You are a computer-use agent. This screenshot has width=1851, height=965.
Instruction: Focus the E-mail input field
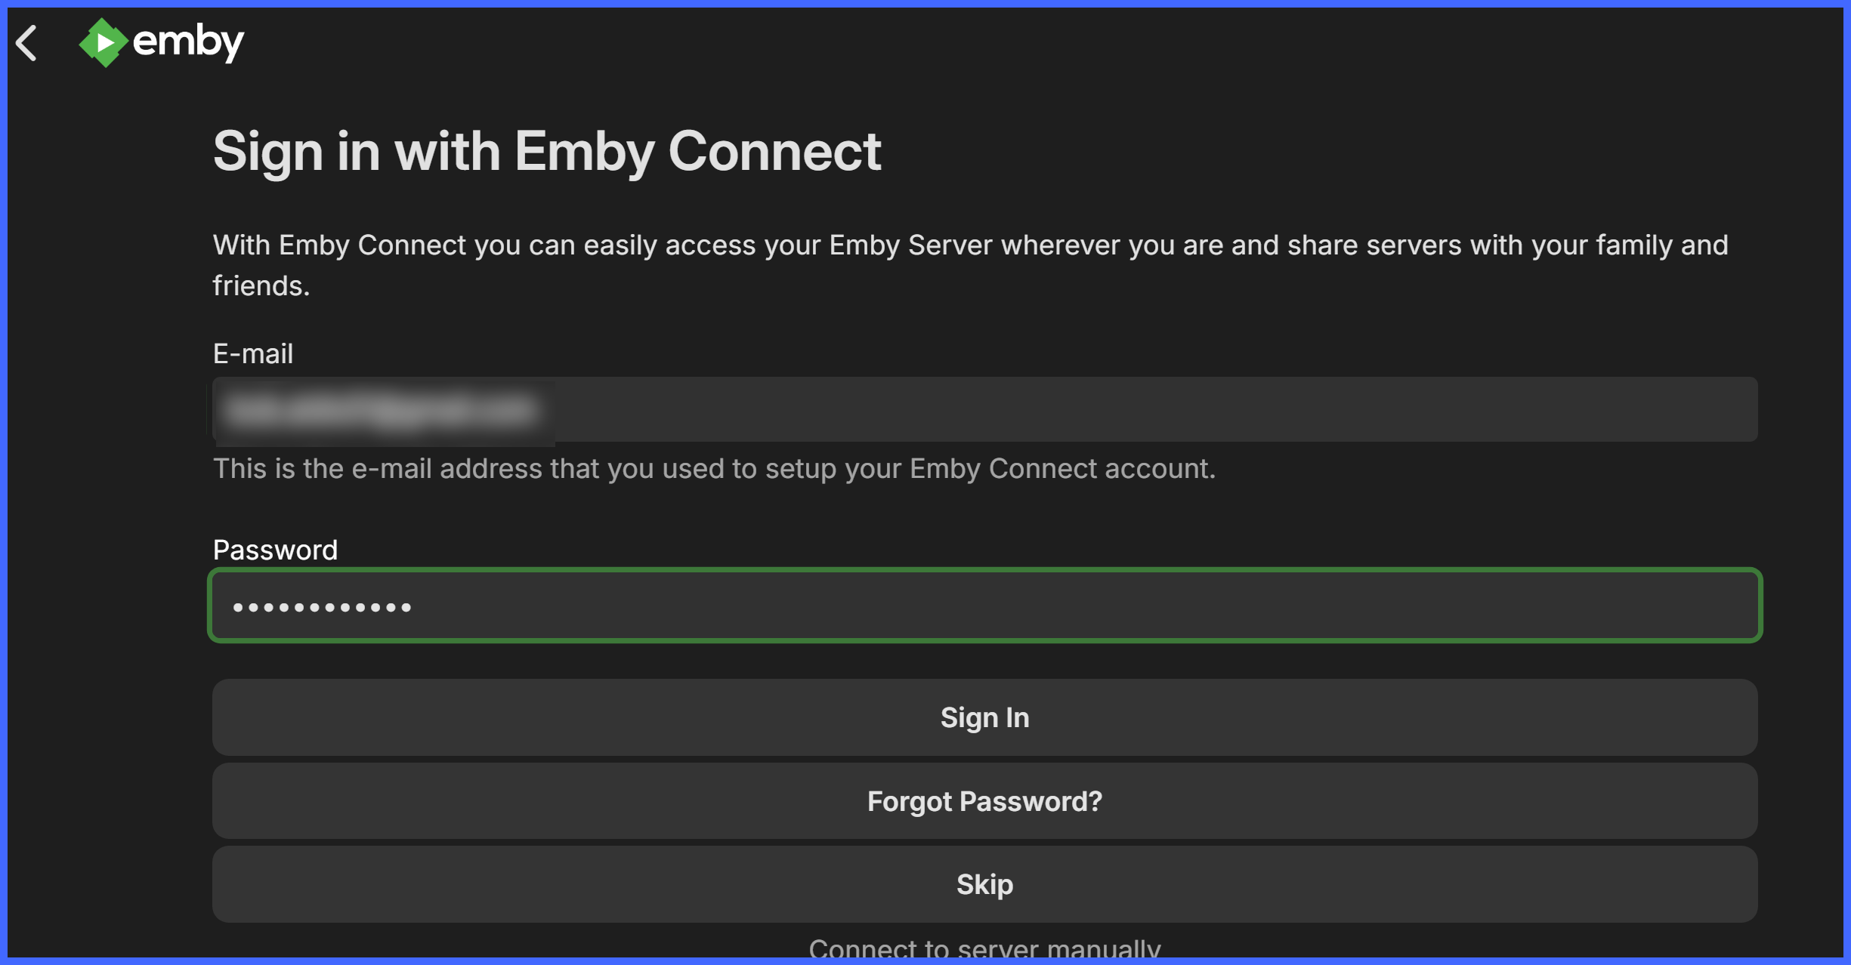pyautogui.click(x=984, y=409)
